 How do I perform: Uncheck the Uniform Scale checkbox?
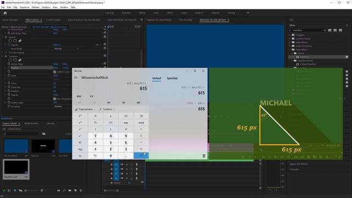[54, 72]
